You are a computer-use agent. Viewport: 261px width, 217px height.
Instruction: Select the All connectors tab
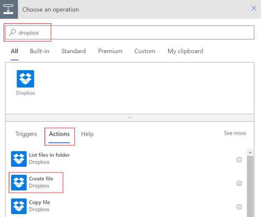pos(15,51)
